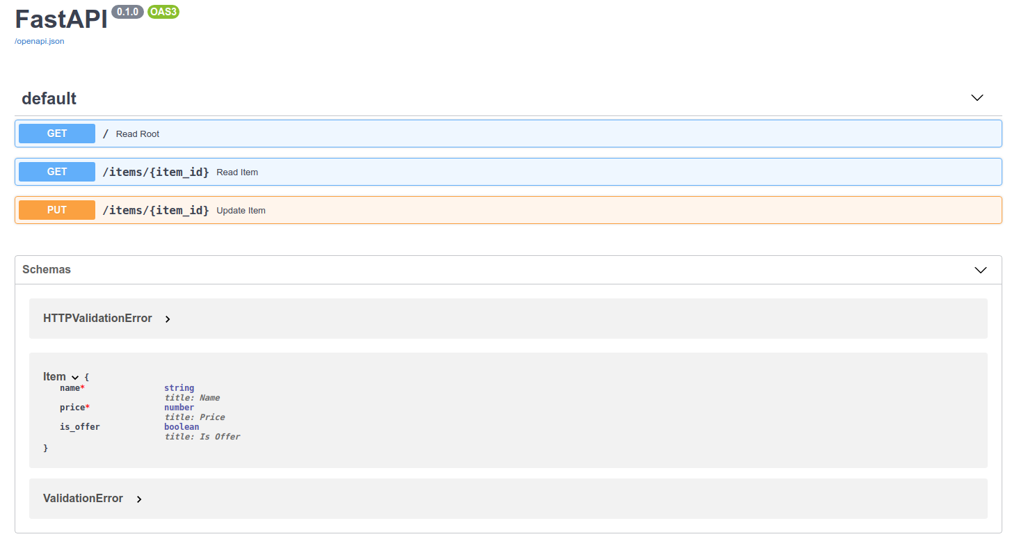The width and height of the screenshot is (1019, 539).
Task: Click the HTTPValidationError schema name
Action: 97,318
